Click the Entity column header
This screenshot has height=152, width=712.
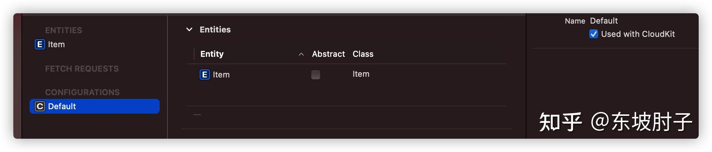[x=212, y=54]
